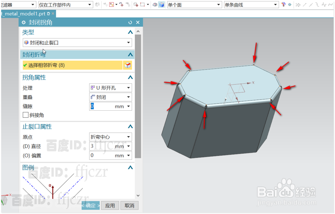Open the 缝隙 unit dropdown arrow
Screen dimensions: 335x214
[x=128, y=106]
